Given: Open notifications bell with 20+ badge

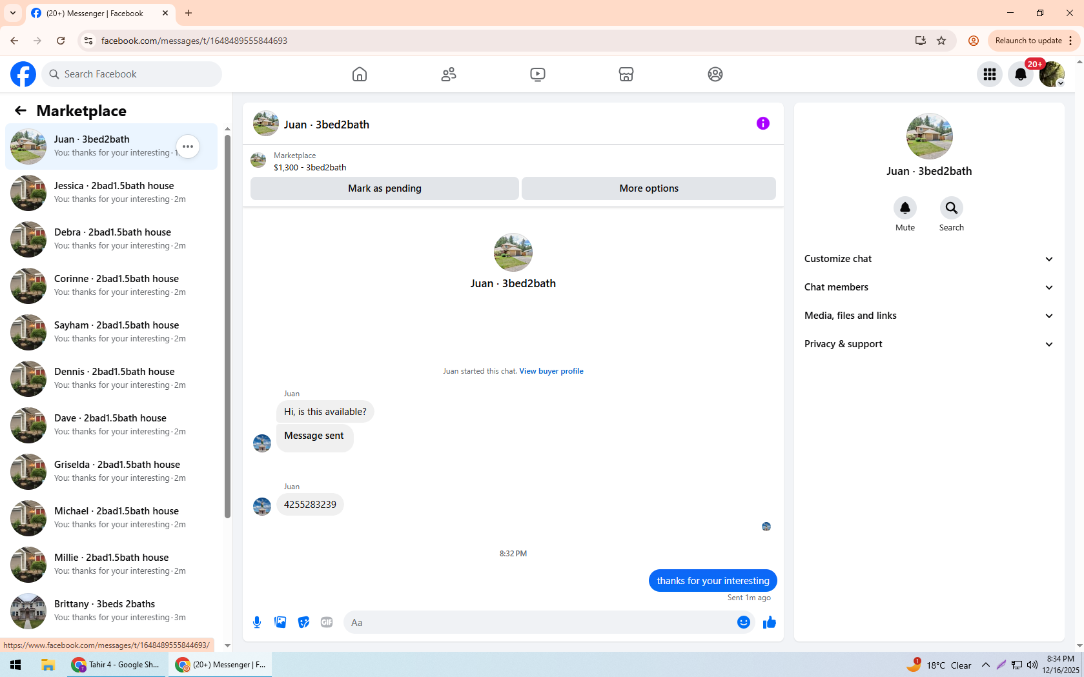Looking at the screenshot, I should [x=1021, y=74].
